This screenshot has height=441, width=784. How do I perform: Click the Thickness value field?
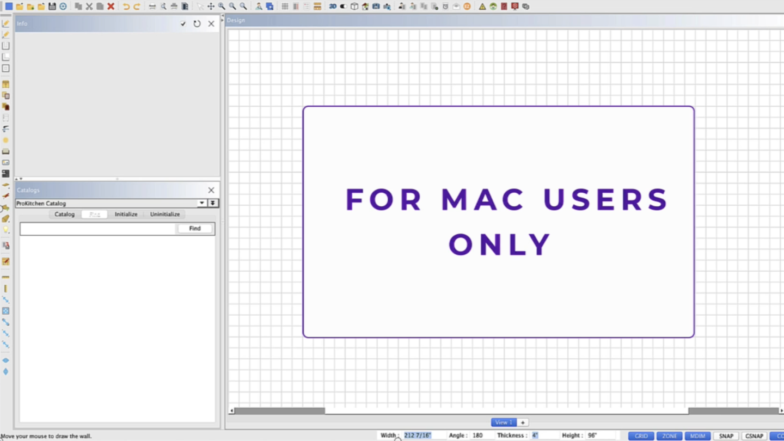[x=545, y=436]
